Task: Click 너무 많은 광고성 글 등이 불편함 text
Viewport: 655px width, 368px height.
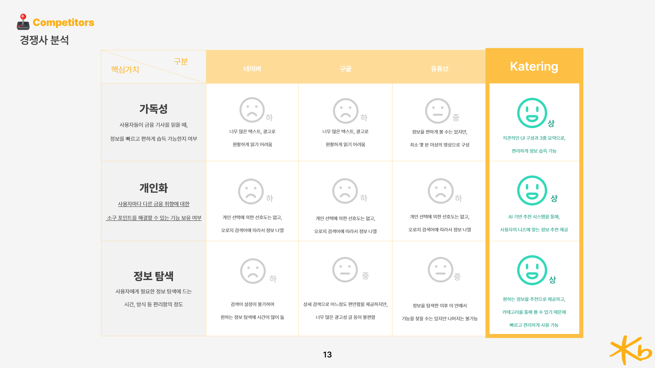Action: (x=345, y=317)
